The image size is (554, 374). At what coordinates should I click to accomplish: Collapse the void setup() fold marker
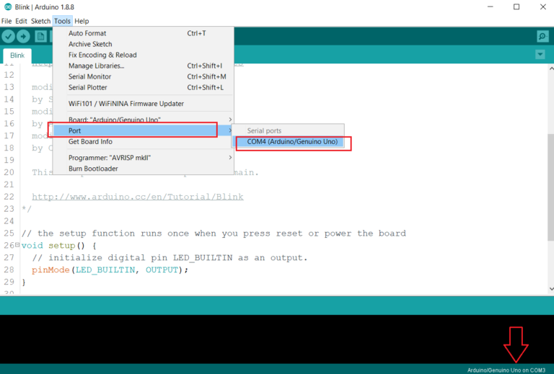click(17, 244)
